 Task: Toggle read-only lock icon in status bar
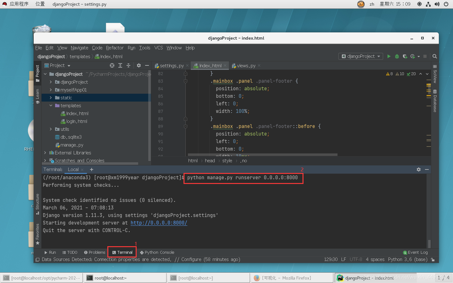click(433, 259)
